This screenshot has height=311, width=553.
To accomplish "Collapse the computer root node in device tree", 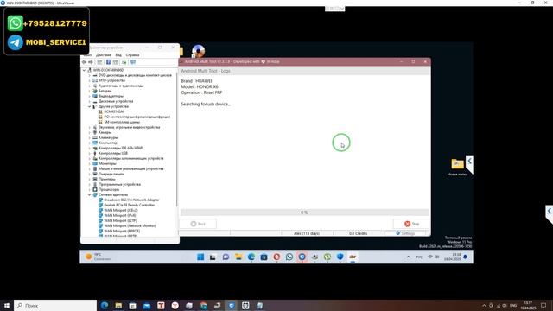I will click(x=85, y=70).
